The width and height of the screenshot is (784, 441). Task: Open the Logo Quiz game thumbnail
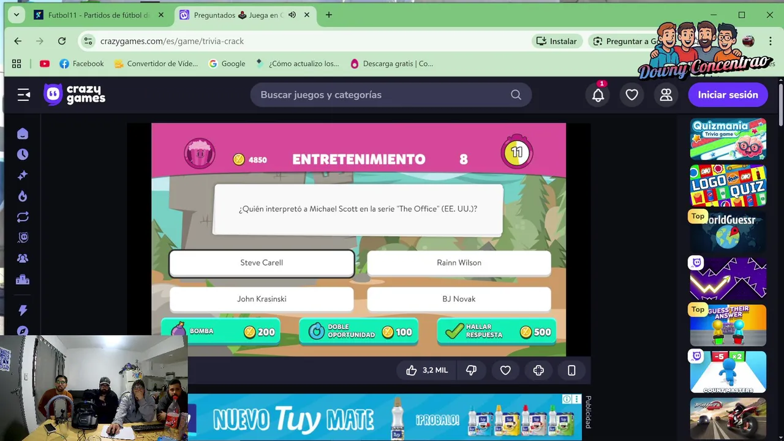(728, 186)
